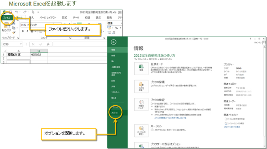
Task: Click the formula bar input area
Action: tap(80, 44)
